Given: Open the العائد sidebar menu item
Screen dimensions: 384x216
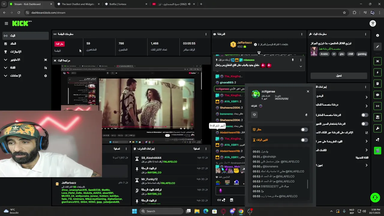Looking at the screenshot, I should click(x=25, y=43).
